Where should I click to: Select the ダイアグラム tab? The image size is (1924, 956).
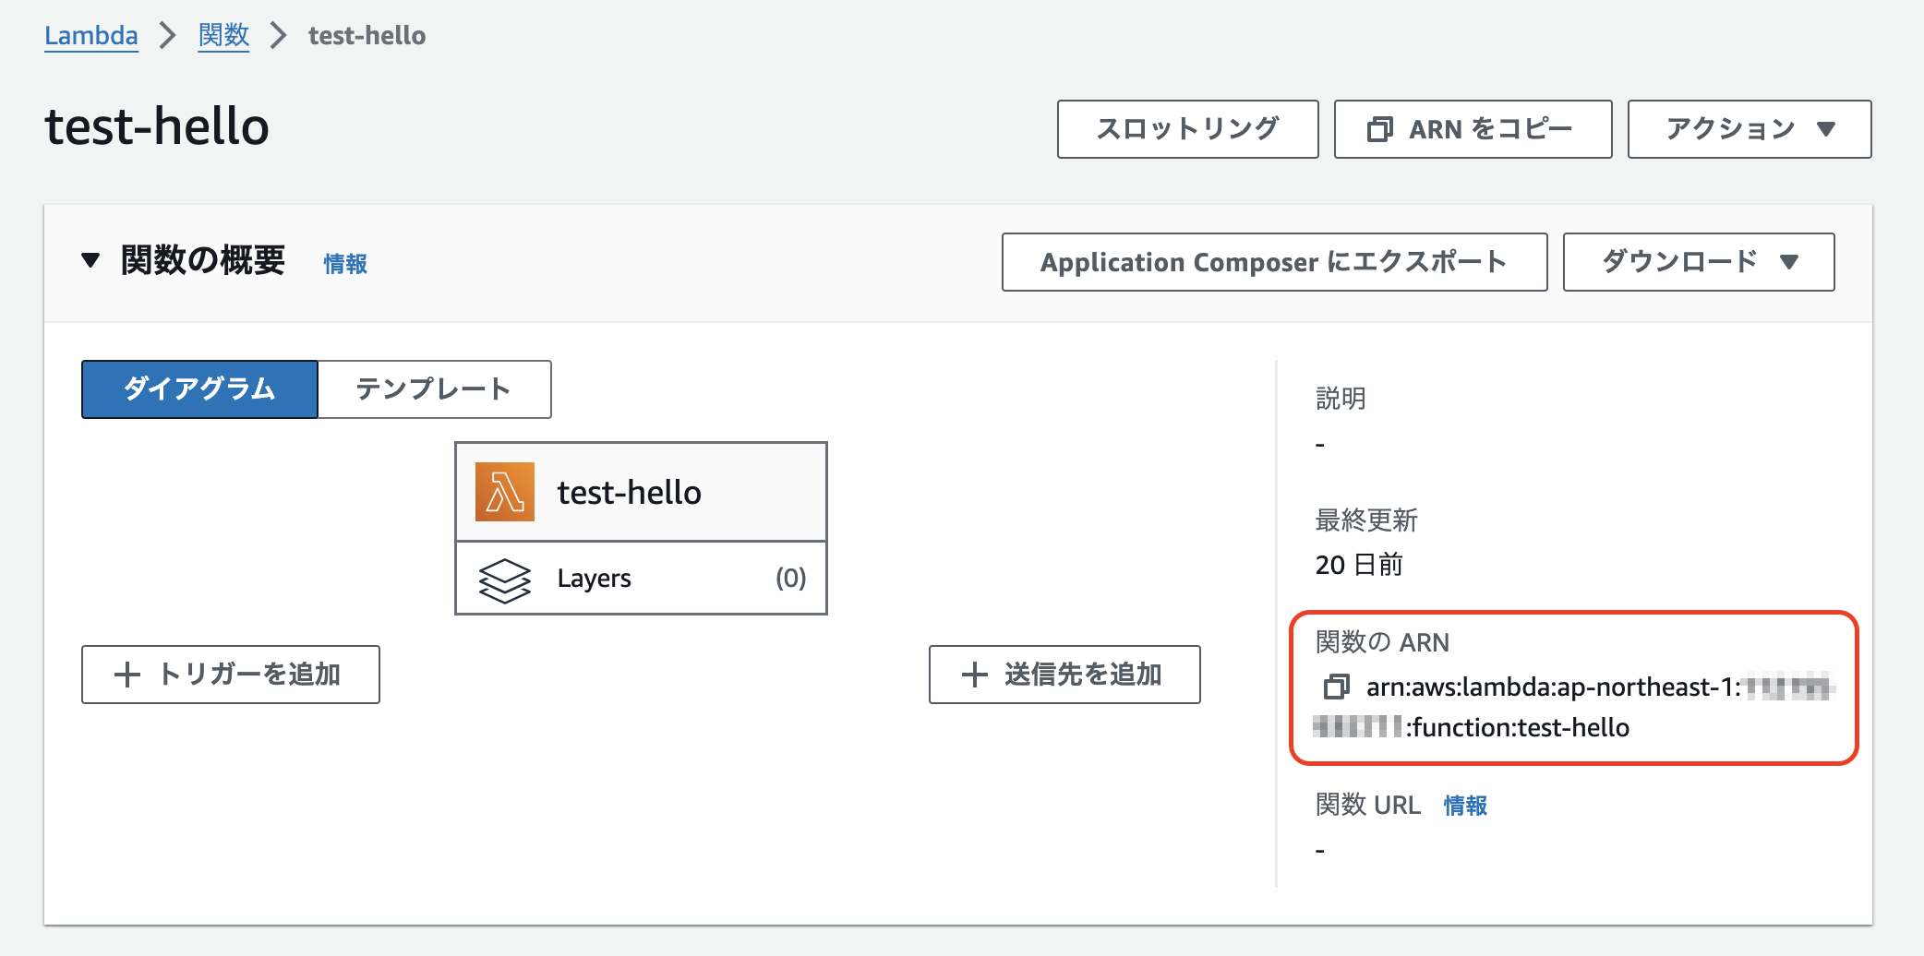[199, 389]
